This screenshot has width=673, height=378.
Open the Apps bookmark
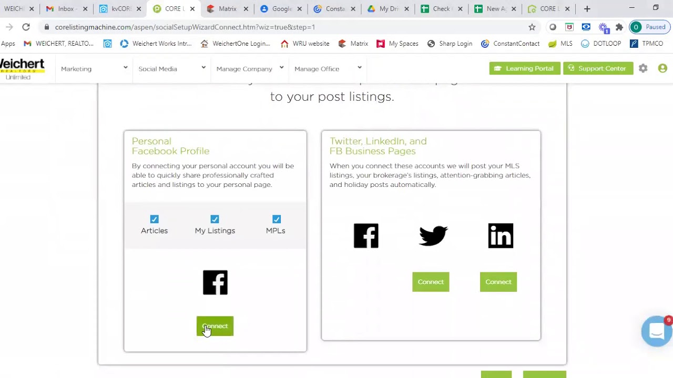coord(8,44)
